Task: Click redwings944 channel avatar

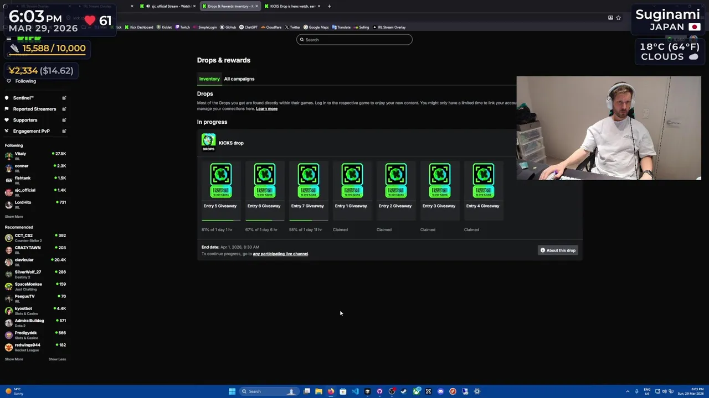Action: click(9, 347)
